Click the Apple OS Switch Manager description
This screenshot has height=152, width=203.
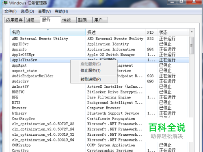point(111,55)
